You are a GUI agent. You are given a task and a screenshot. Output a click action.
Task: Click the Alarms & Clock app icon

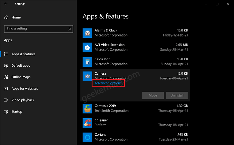[88, 33]
